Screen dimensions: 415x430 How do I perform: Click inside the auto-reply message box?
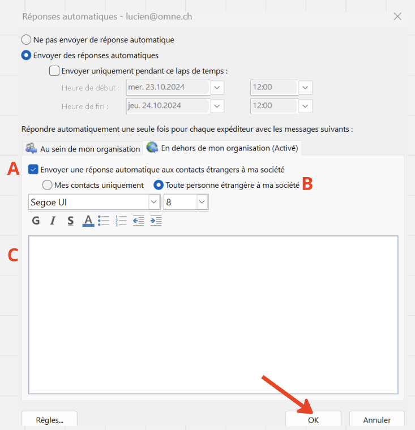tap(213, 314)
